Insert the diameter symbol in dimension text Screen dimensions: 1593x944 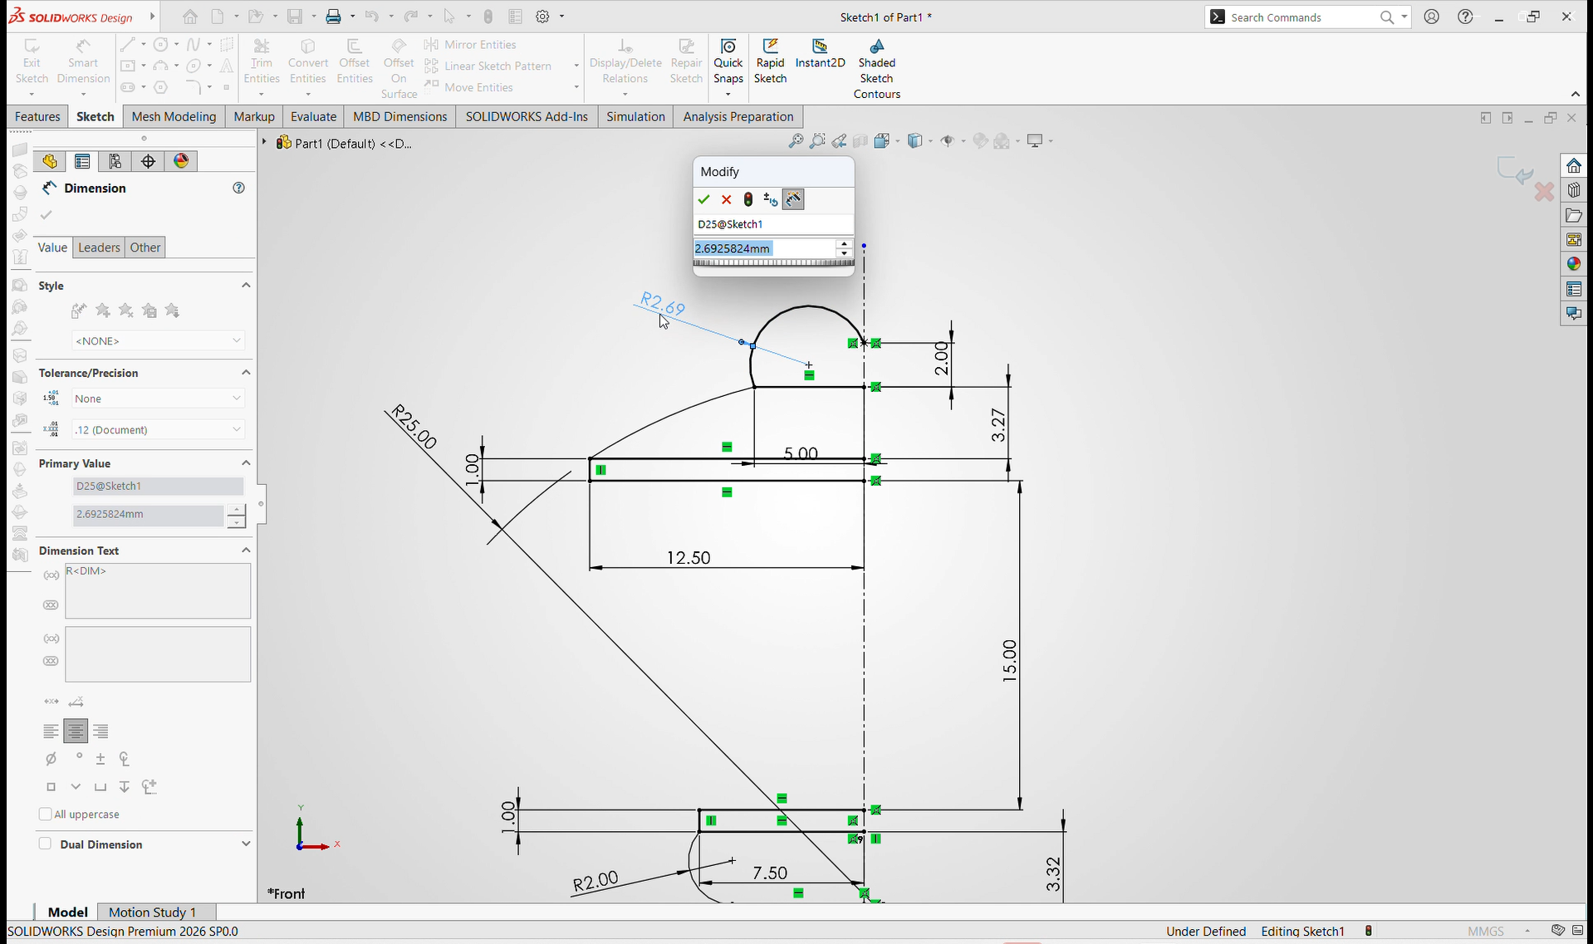tap(51, 759)
